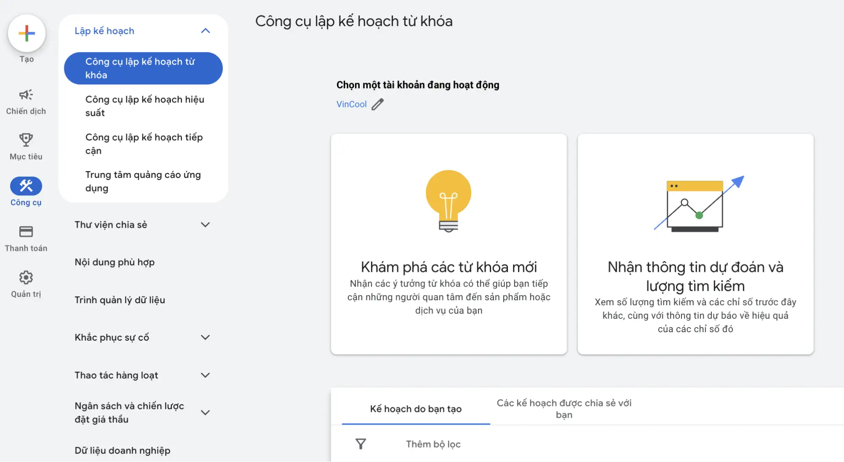844x462 pixels.
Task: Click the pencil edit icon beside VinCool
Action: tap(377, 104)
